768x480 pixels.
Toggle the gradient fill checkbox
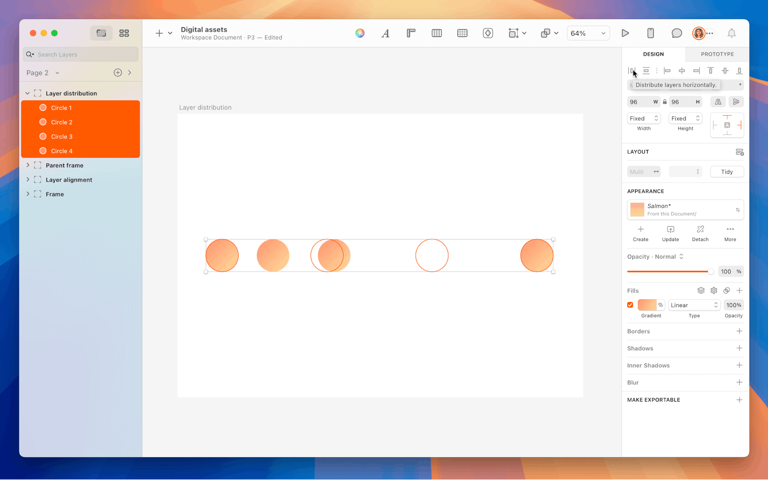click(x=630, y=305)
